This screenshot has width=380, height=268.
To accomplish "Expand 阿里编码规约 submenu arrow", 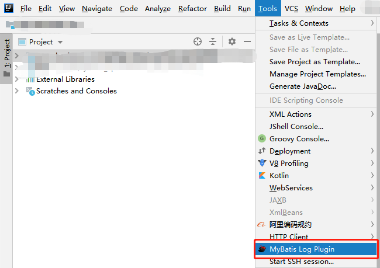I will coord(372,224).
